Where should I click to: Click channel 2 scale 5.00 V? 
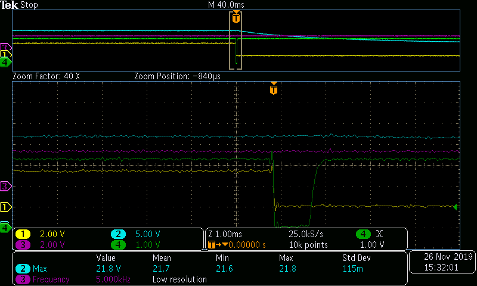(x=147, y=234)
